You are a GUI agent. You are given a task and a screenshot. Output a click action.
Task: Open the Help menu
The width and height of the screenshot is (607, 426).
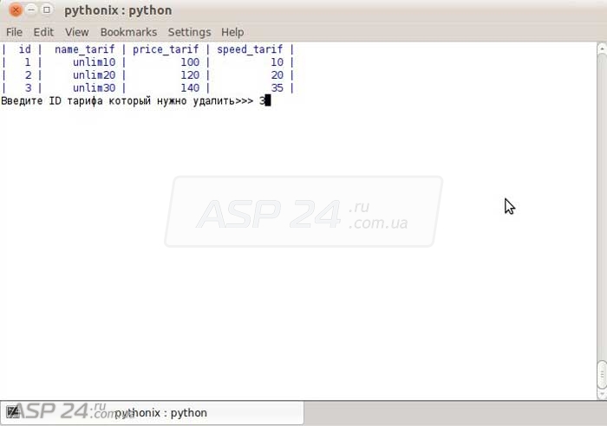click(x=232, y=32)
